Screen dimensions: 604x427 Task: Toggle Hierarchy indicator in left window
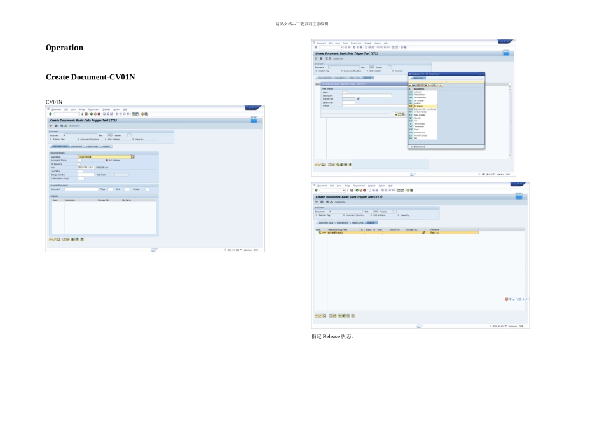tap(133, 139)
